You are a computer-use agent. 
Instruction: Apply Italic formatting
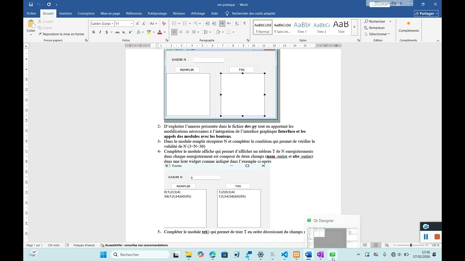100,32
